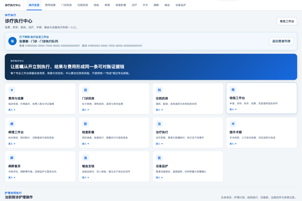The width and height of the screenshot is (302, 201).
Task: Click the 检 icon on 检验工作台 card
Action: click(x=233, y=90)
